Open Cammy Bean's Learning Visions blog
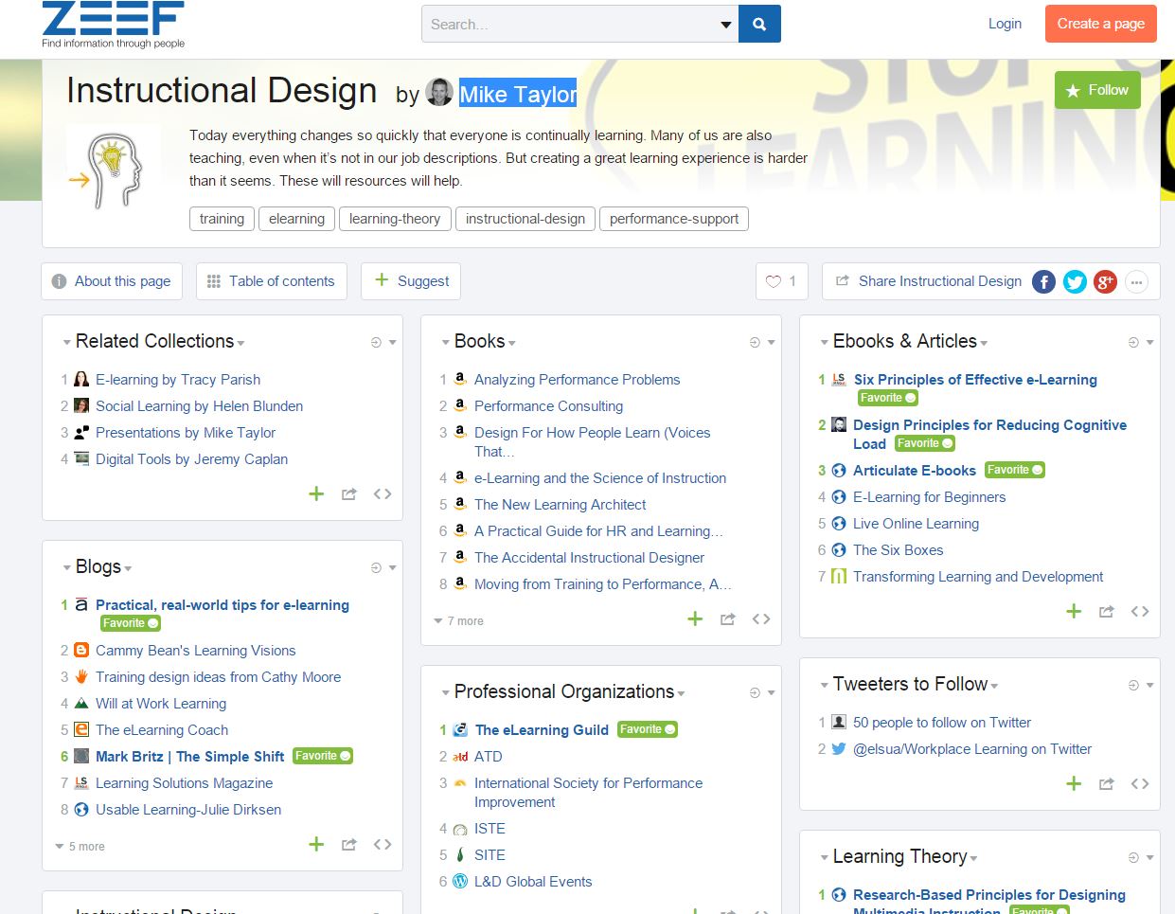Image resolution: width=1175 pixels, height=914 pixels. [196, 651]
